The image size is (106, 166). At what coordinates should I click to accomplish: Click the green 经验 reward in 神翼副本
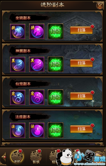click(x=56, y=64)
